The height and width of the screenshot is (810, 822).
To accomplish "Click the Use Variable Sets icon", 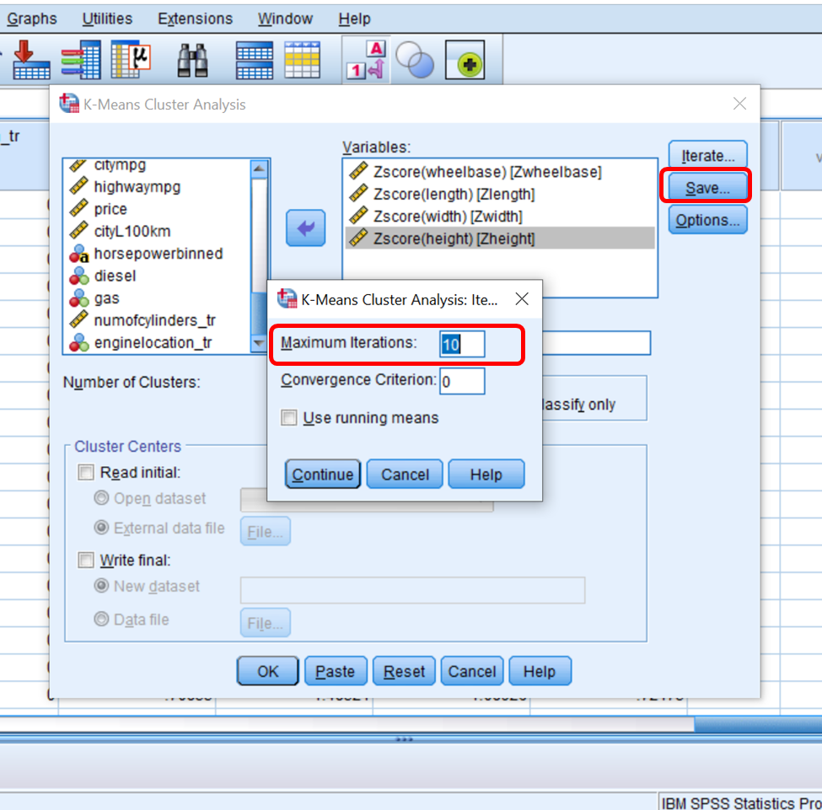I will [414, 59].
